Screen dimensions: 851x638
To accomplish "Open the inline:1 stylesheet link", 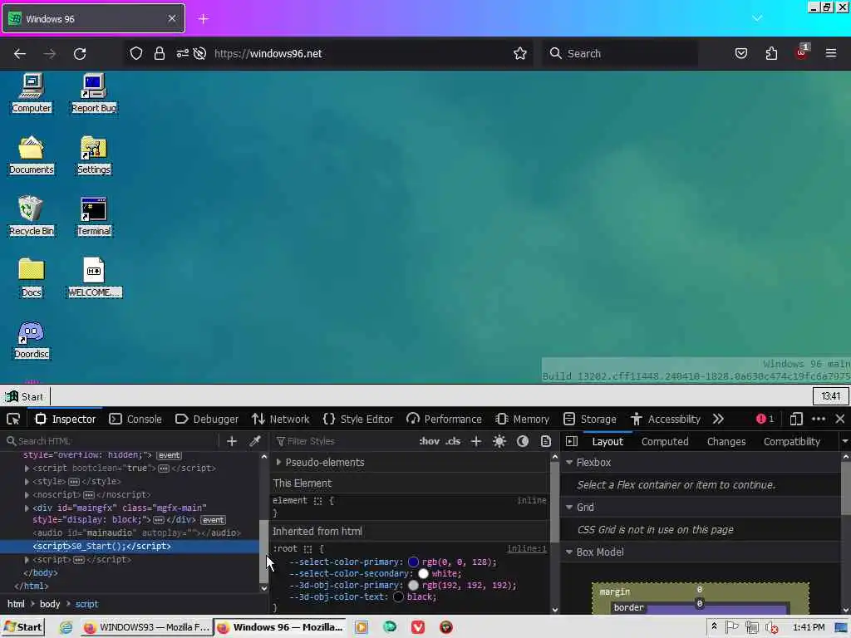I will [526, 548].
